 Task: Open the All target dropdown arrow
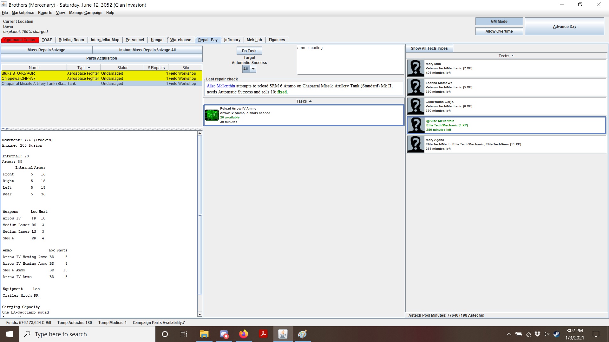(253, 69)
